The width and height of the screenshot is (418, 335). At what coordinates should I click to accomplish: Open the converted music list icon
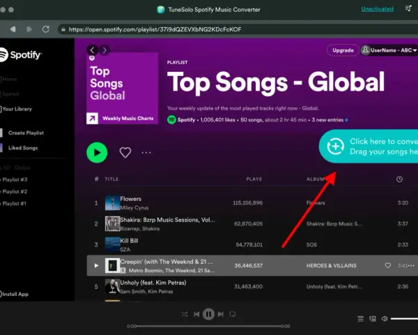[x=408, y=8]
